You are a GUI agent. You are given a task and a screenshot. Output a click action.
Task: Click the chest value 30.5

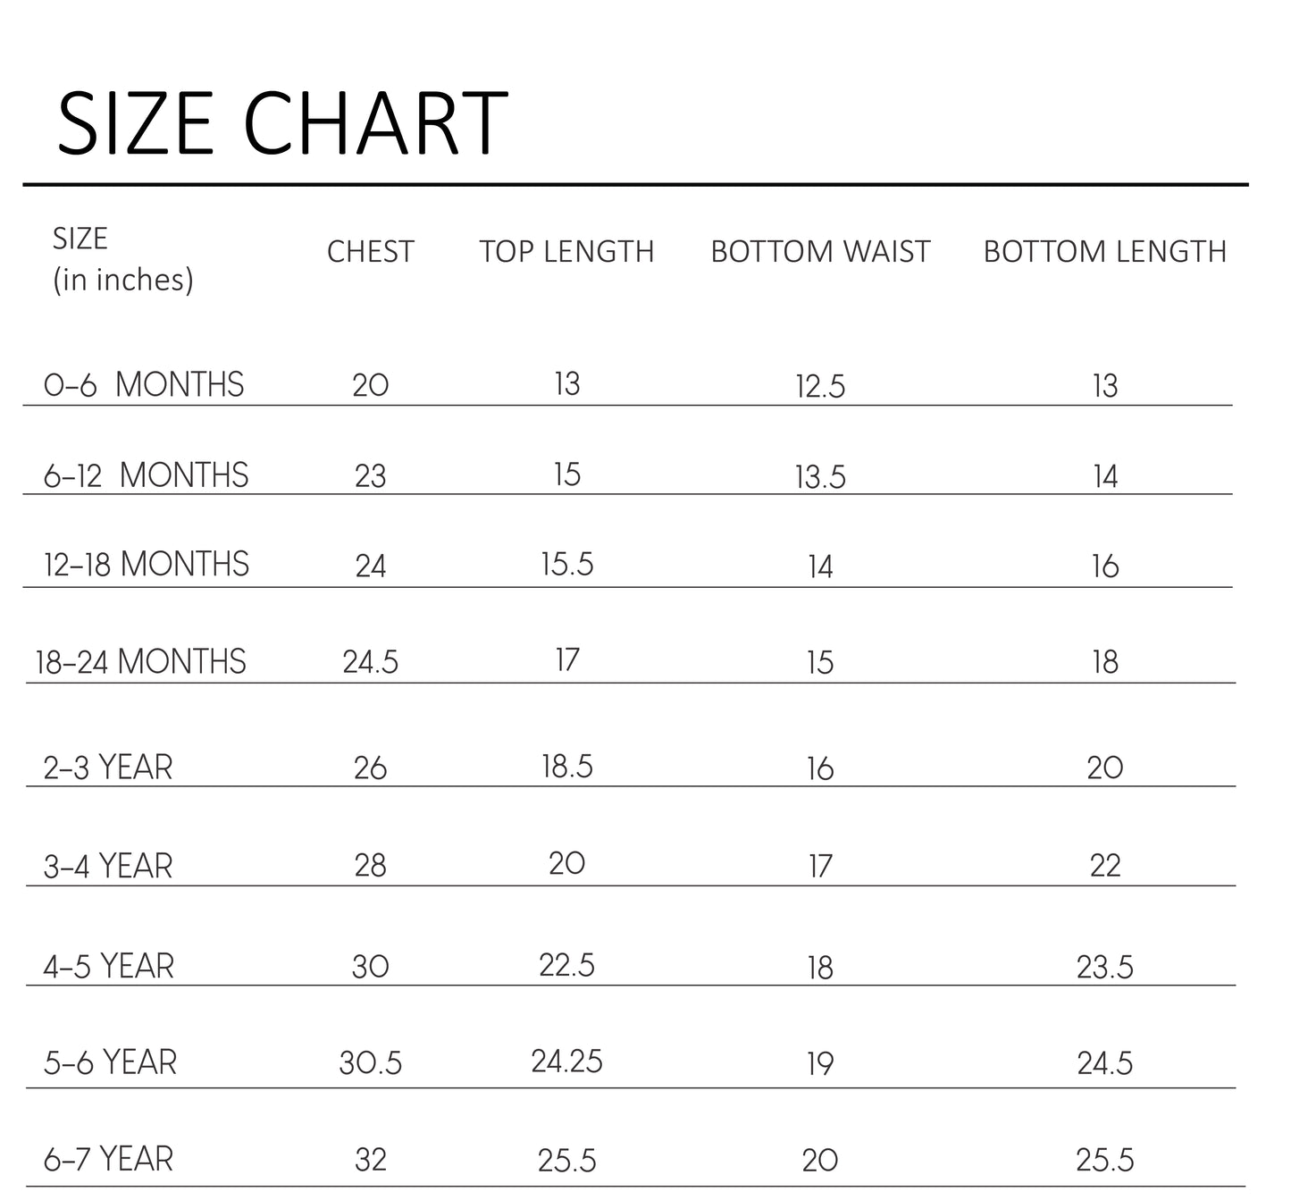(370, 1063)
